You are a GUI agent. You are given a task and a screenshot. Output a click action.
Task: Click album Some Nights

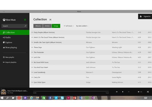pos(117,77)
